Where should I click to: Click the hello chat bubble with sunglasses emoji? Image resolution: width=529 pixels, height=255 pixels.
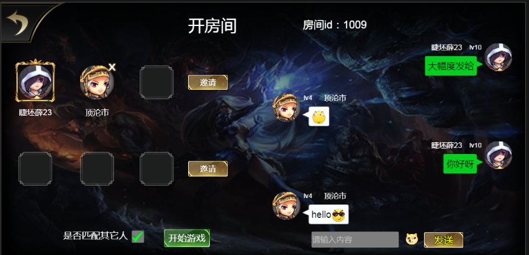pyautogui.click(x=328, y=214)
